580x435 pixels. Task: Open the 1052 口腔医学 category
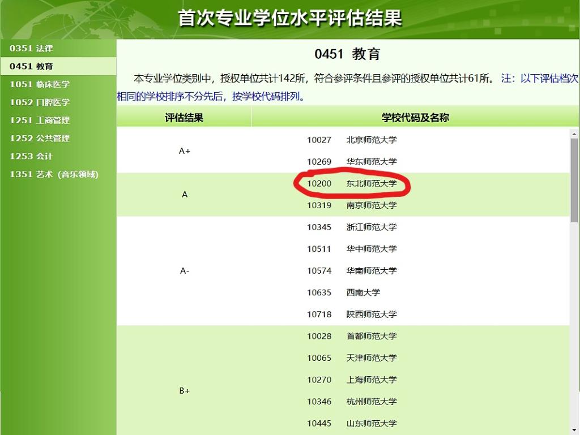40,102
